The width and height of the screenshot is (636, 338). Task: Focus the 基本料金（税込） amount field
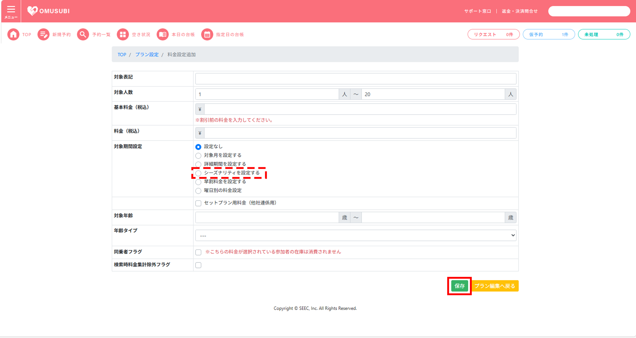tap(360, 109)
